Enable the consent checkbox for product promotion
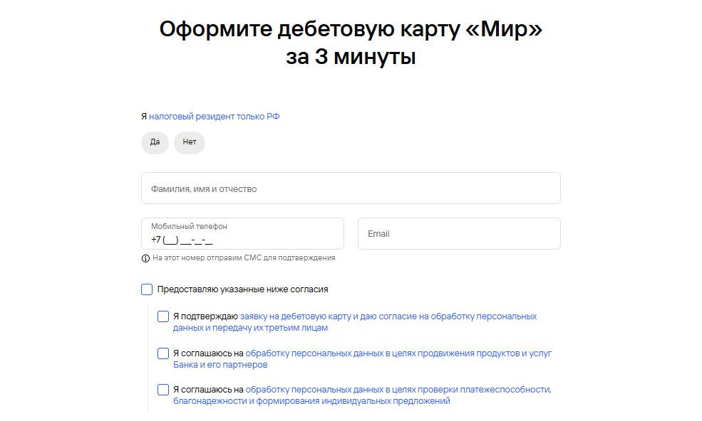This screenshot has width=702, height=421. (x=163, y=353)
